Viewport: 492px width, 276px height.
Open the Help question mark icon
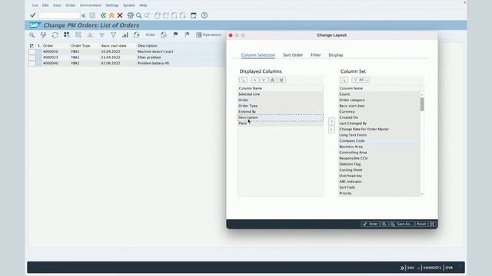(204, 15)
